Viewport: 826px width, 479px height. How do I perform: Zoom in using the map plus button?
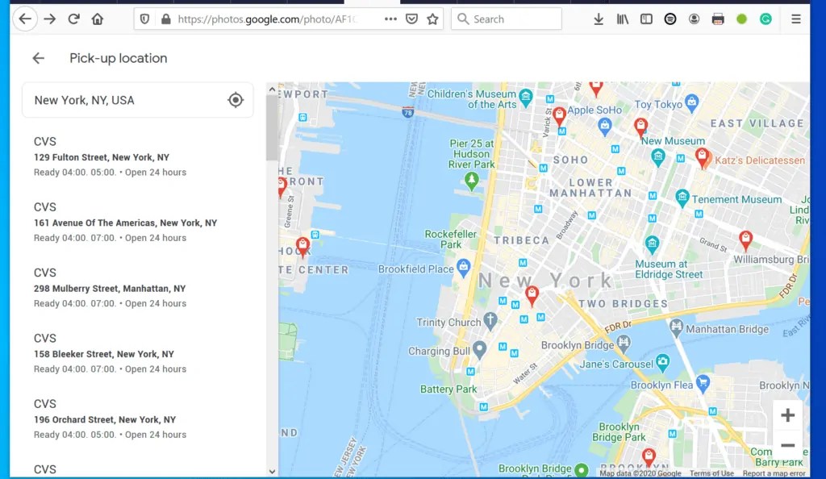pos(788,414)
